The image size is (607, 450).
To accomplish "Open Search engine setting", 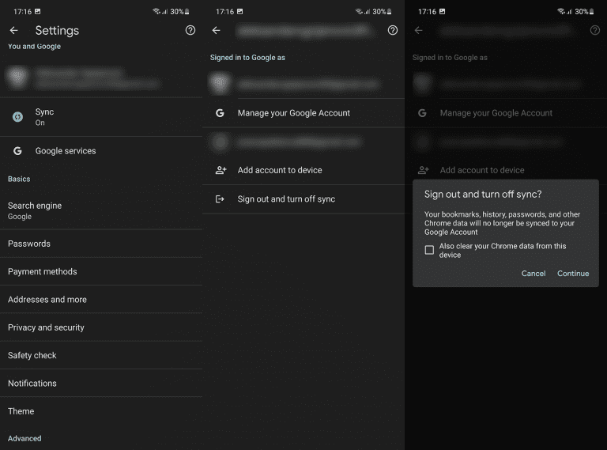I will (x=101, y=210).
